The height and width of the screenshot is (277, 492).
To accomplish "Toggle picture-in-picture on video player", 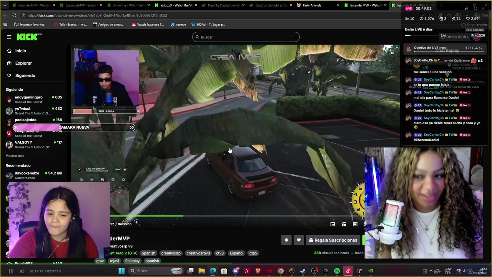I will click(332, 224).
